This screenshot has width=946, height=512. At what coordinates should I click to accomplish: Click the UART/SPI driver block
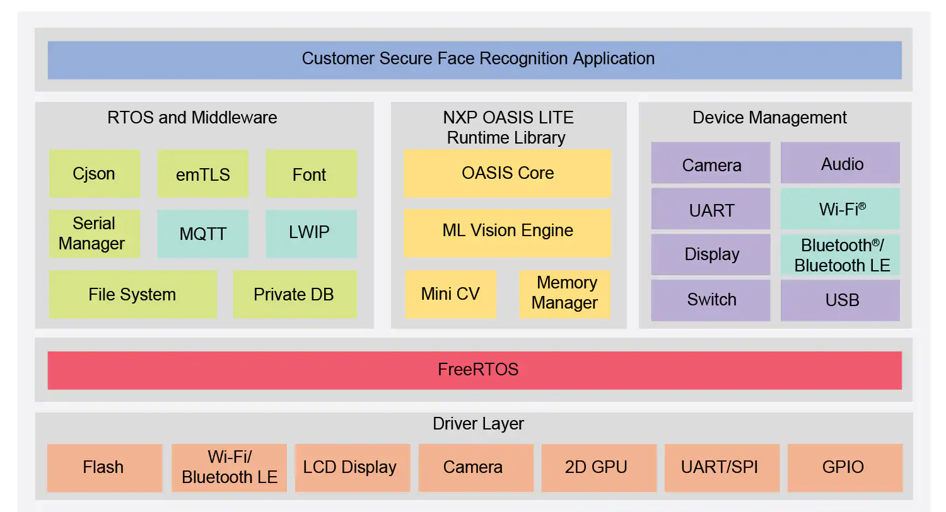coord(721,468)
